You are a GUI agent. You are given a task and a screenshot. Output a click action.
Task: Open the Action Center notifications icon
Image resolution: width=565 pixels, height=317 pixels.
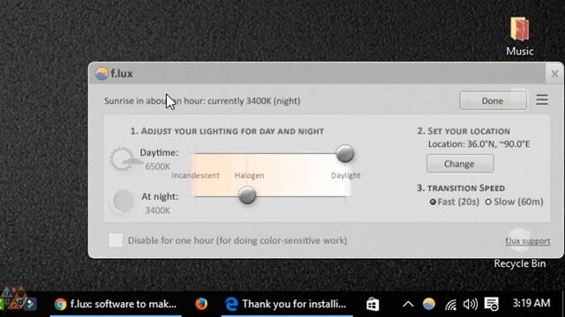click(492, 304)
